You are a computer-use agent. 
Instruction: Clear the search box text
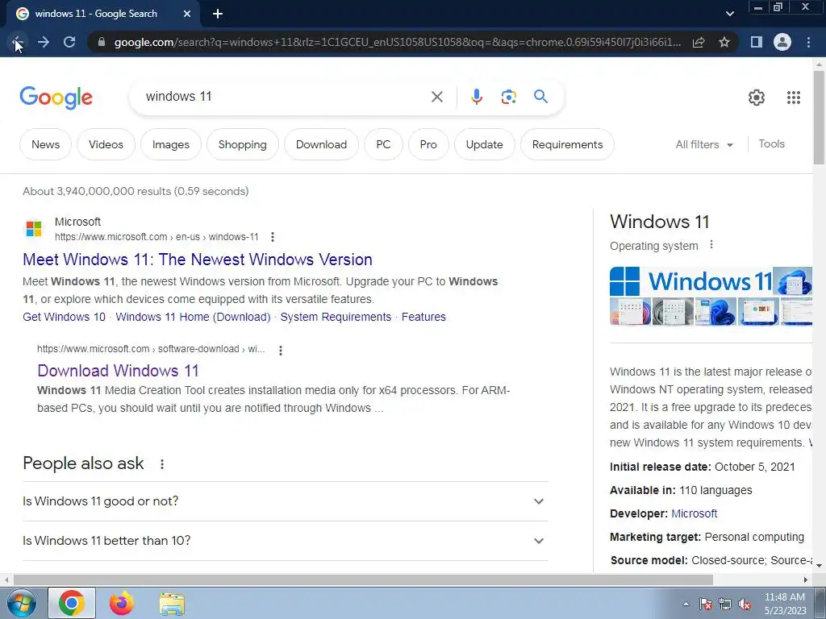[436, 97]
